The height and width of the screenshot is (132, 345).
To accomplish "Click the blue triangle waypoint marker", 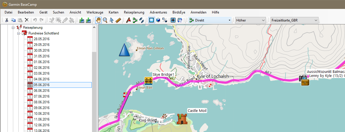I will tap(124, 50).
